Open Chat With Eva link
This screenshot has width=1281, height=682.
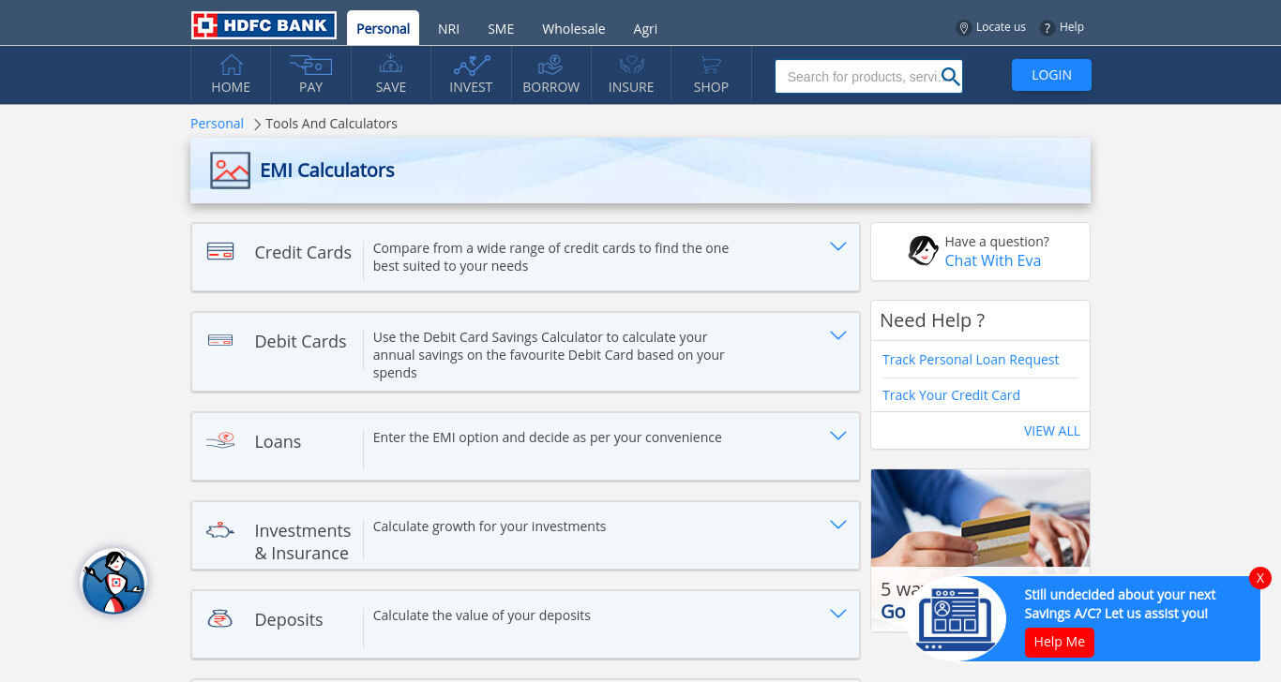(992, 260)
